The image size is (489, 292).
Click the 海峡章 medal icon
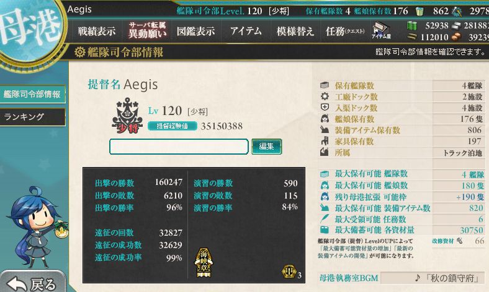[x=204, y=263]
